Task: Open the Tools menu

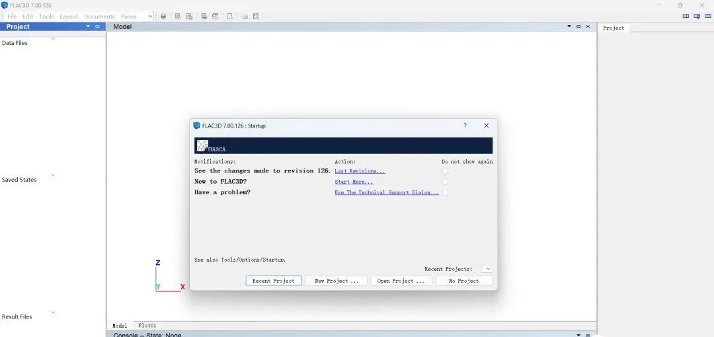Action: coord(46,17)
